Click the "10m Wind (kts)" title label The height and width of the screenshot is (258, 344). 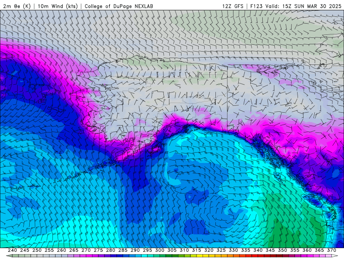pos(58,6)
